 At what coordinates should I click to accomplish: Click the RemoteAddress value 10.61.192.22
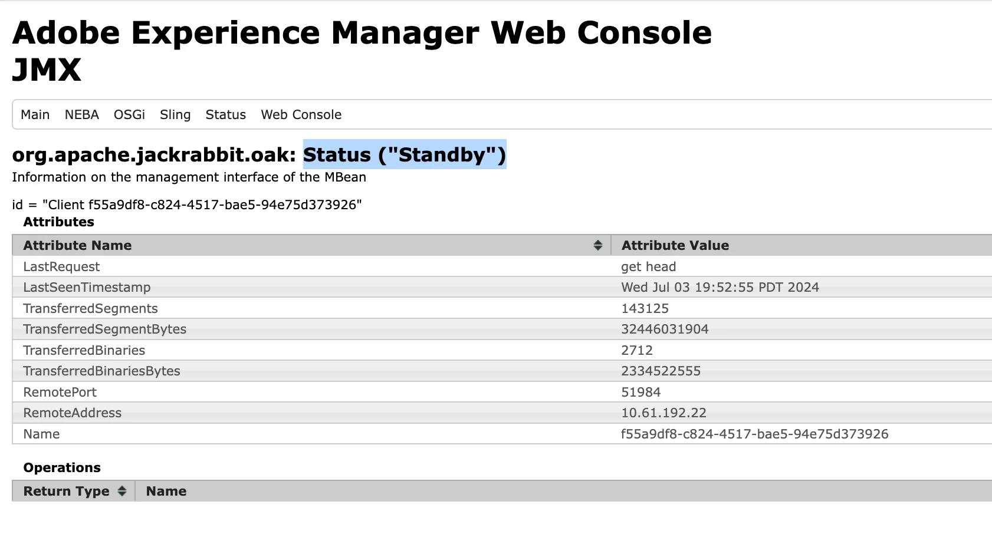(x=663, y=413)
